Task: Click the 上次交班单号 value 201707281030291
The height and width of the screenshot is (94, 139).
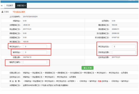Action: [30, 17]
